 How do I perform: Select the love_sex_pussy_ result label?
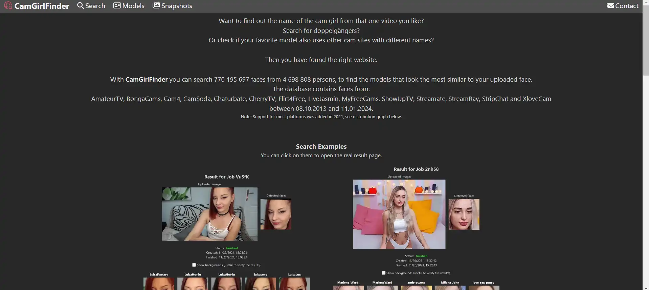484,283
